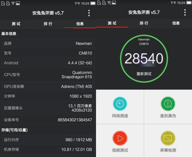Image resolution: width=192 pixels, height=157 pixels.
Task: Tap model value CM810 in info list
Action: 85,53
